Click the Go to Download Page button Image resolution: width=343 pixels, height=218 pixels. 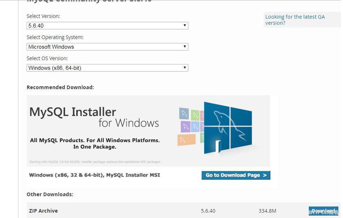click(x=236, y=175)
